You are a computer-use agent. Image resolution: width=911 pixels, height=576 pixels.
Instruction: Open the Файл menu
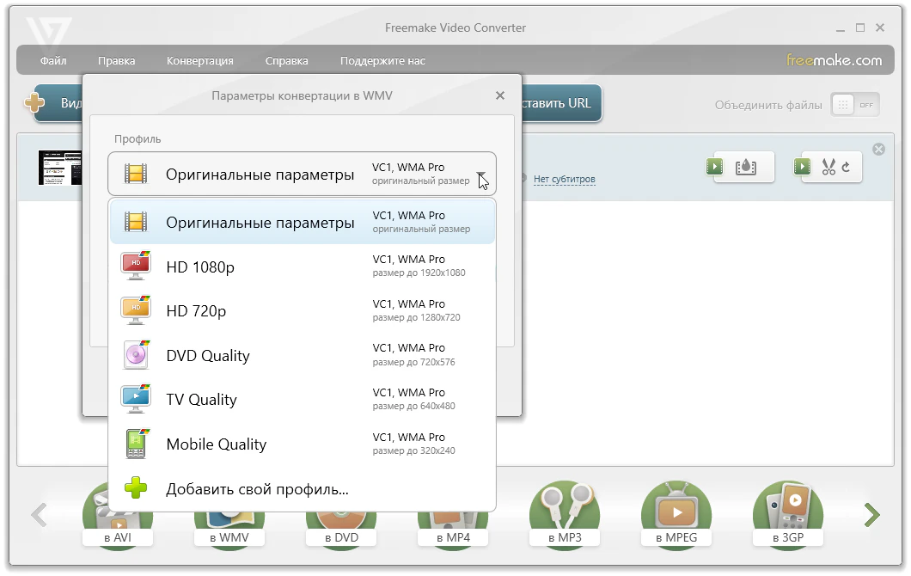tap(53, 61)
